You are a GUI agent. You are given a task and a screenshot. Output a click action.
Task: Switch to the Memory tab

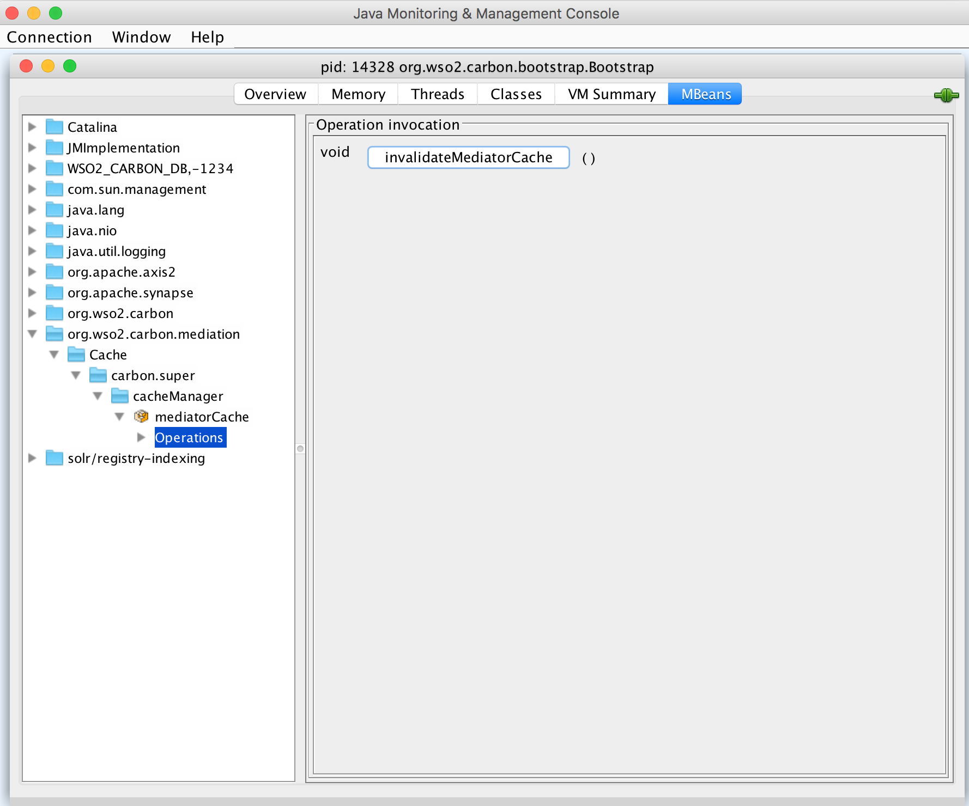pyautogui.click(x=358, y=94)
